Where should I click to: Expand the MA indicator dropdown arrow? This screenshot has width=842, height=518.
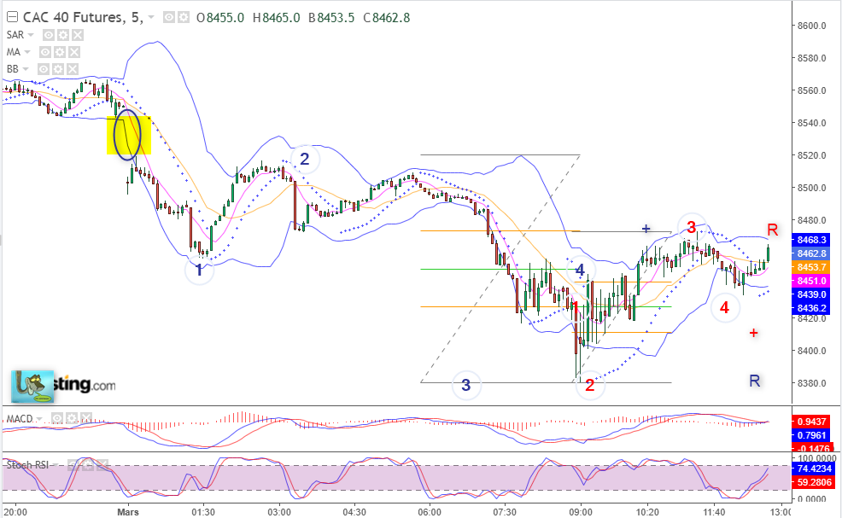pos(27,52)
